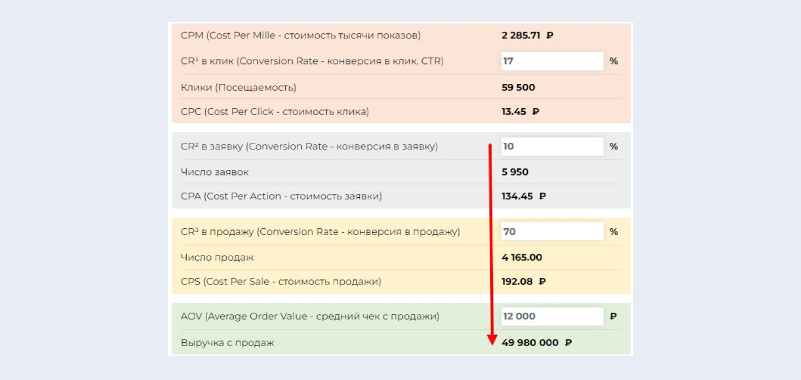Click the red arrow's tip near revenue
801x380 pixels.
pos(492,341)
